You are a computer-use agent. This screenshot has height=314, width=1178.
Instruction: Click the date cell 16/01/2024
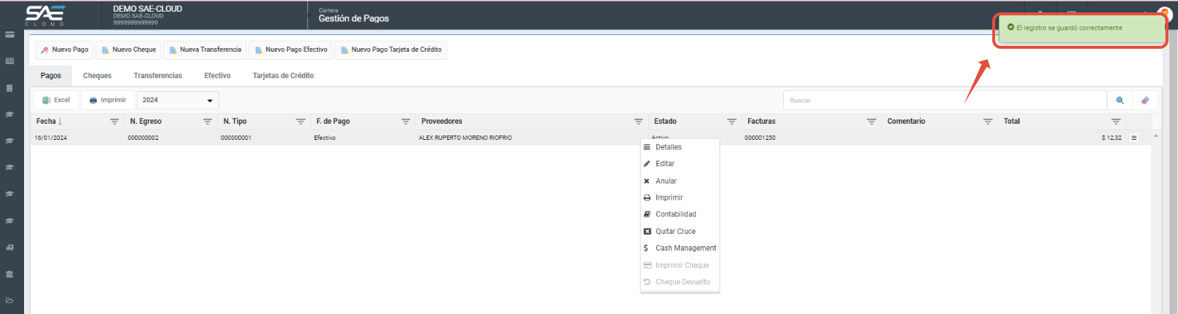coord(51,138)
